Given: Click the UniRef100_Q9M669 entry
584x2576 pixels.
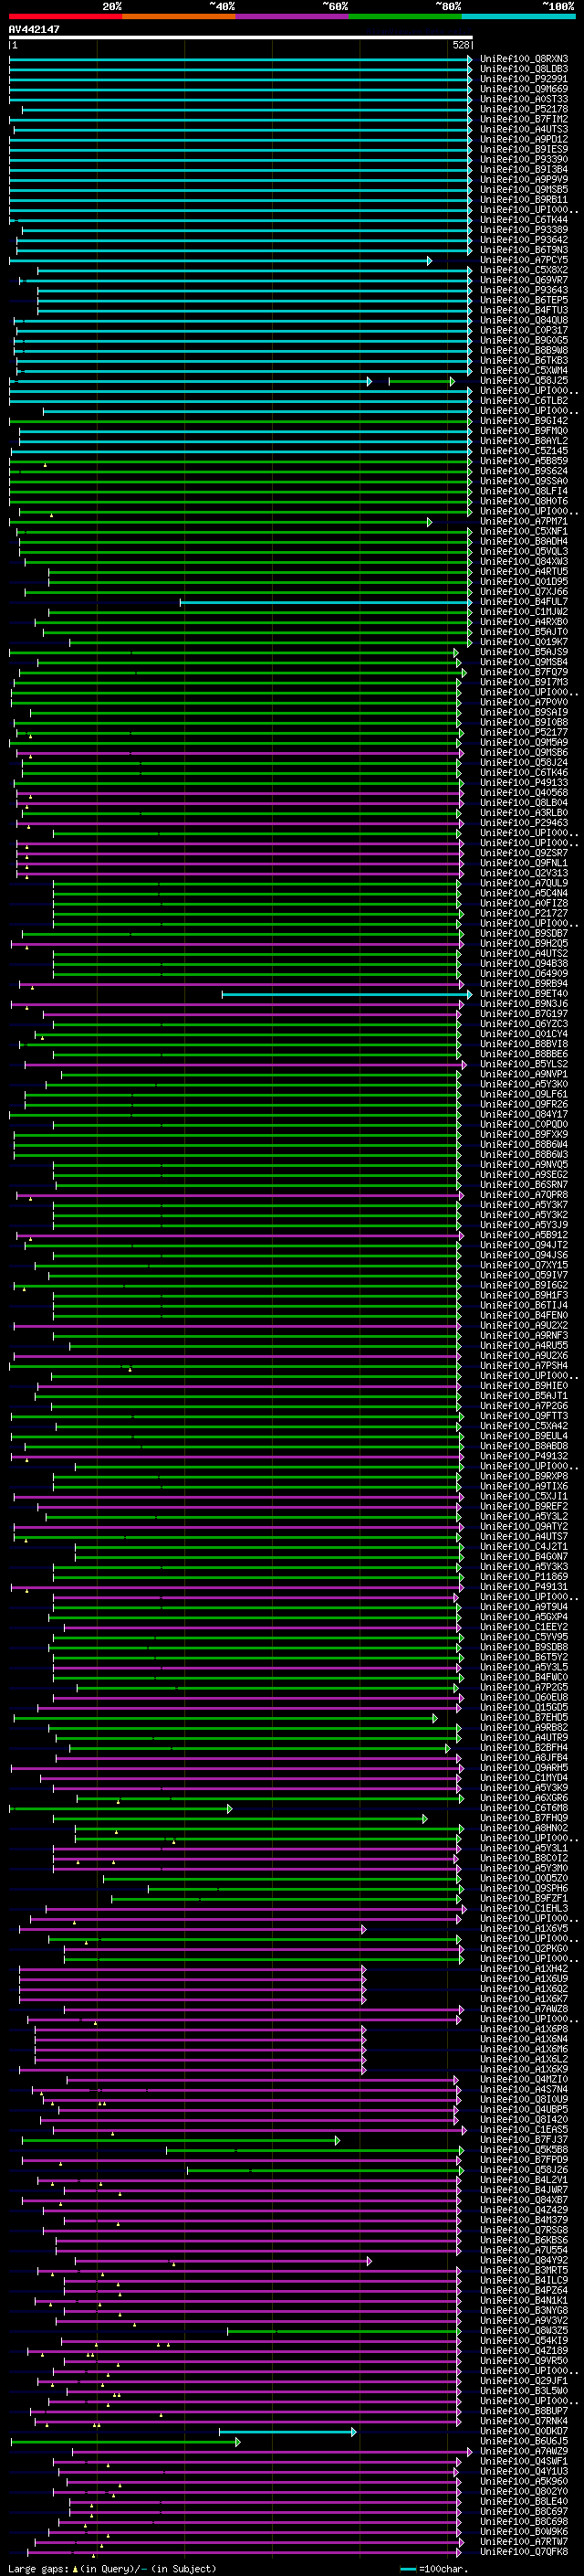Looking at the screenshot, I should (x=524, y=89).
